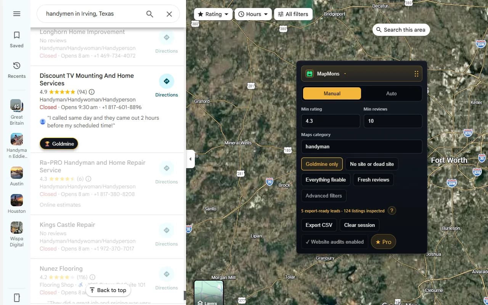Open Discount TV Mounting And Home Services listing
488x305 pixels.
pos(87,79)
